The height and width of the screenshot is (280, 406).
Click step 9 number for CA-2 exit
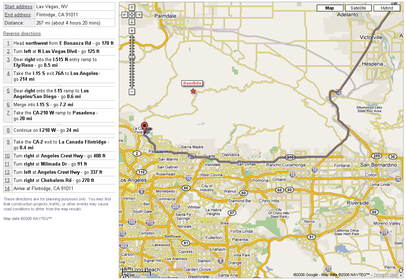coord(8,142)
